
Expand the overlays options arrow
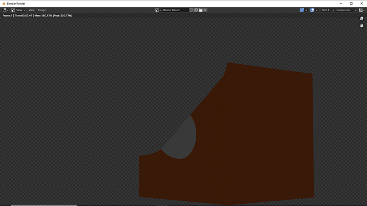pyautogui.click(x=316, y=10)
